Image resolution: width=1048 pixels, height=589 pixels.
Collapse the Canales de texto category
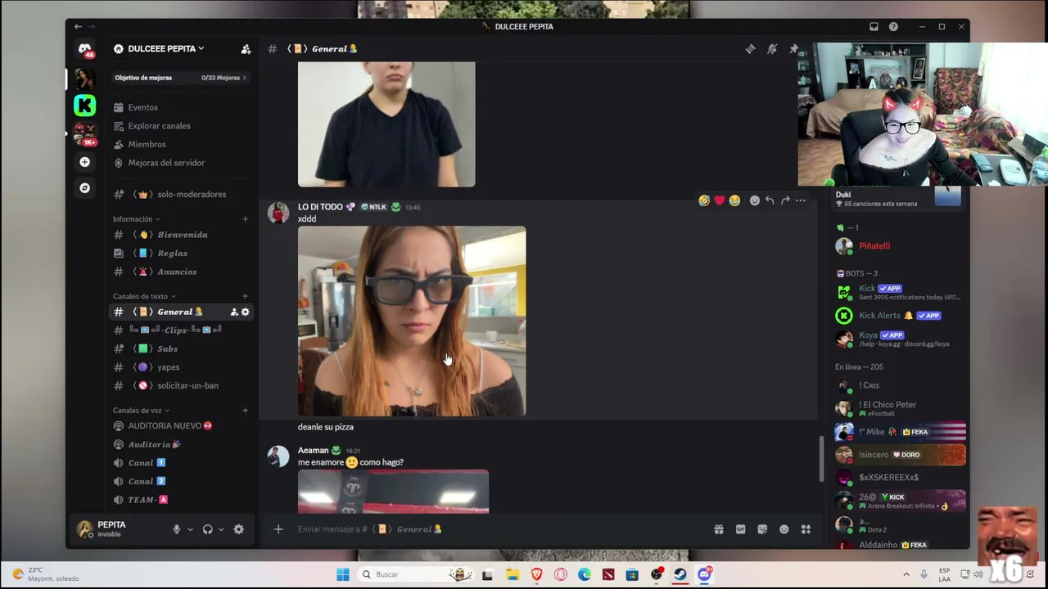(144, 296)
